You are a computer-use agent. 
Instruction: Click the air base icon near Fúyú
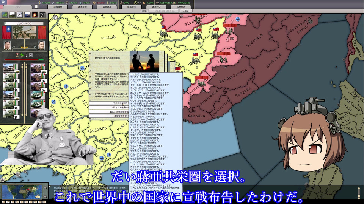click(x=82, y=68)
